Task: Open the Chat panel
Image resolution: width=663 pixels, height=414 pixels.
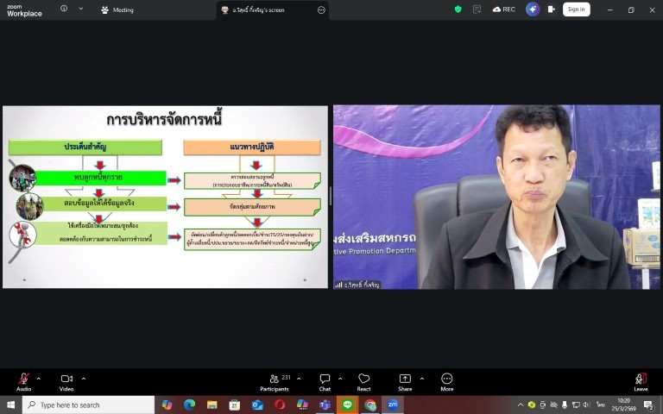Action: (x=325, y=379)
